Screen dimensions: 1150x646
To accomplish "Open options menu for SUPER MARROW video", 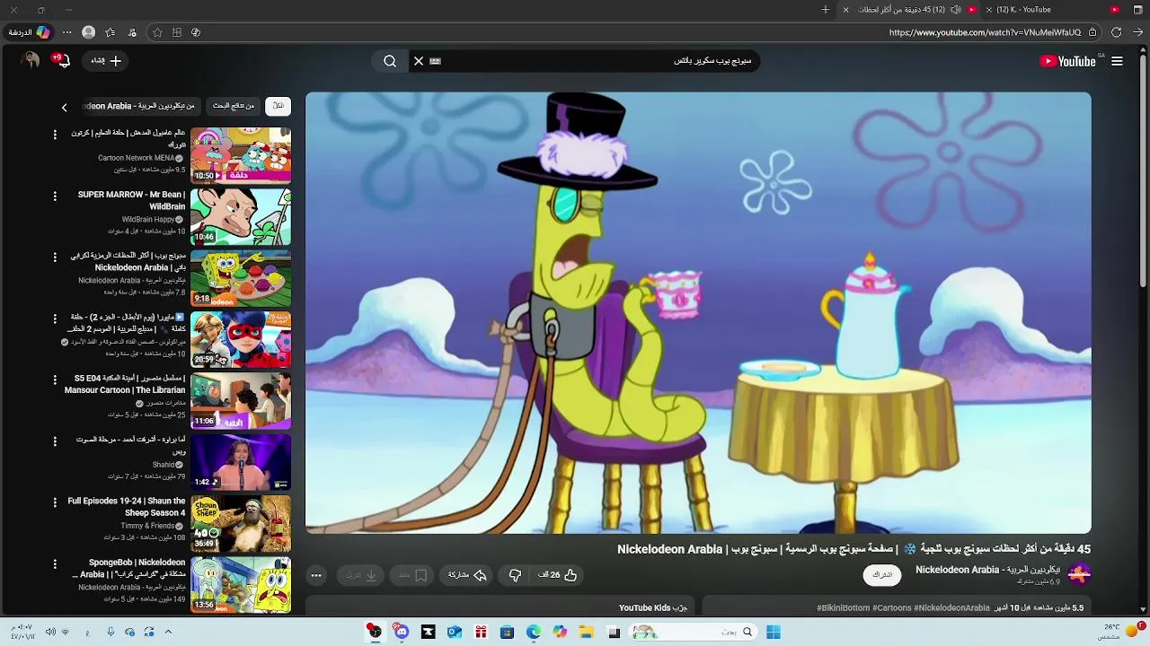I will point(55,196).
